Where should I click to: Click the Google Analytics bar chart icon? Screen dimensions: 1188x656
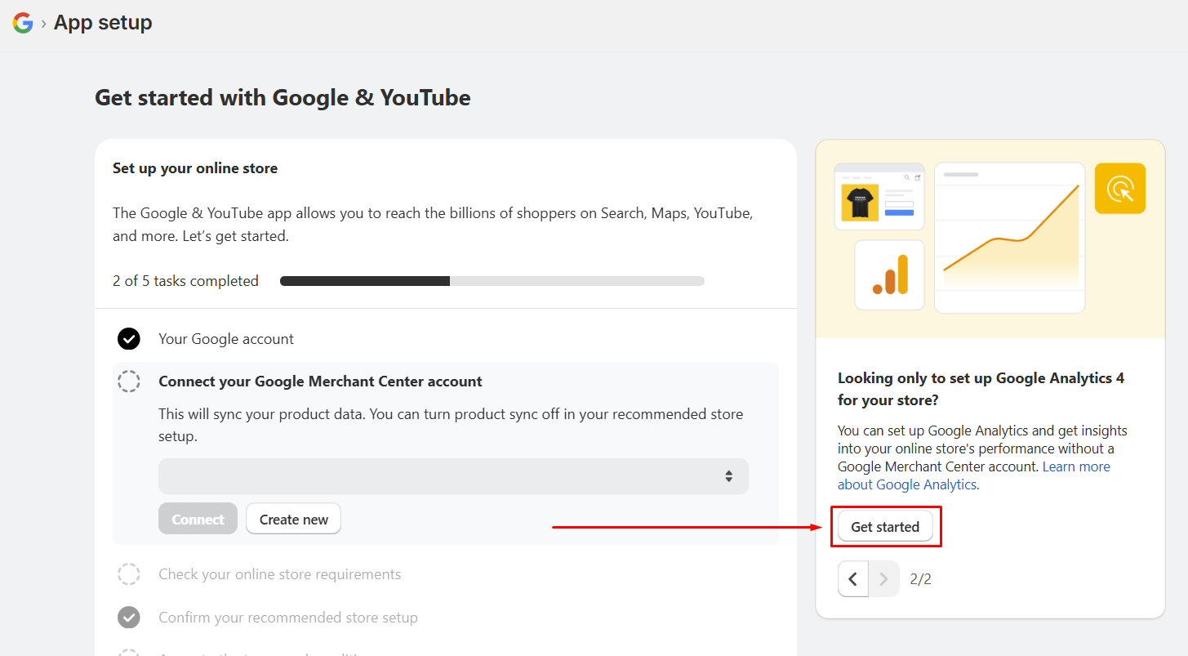pos(888,274)
